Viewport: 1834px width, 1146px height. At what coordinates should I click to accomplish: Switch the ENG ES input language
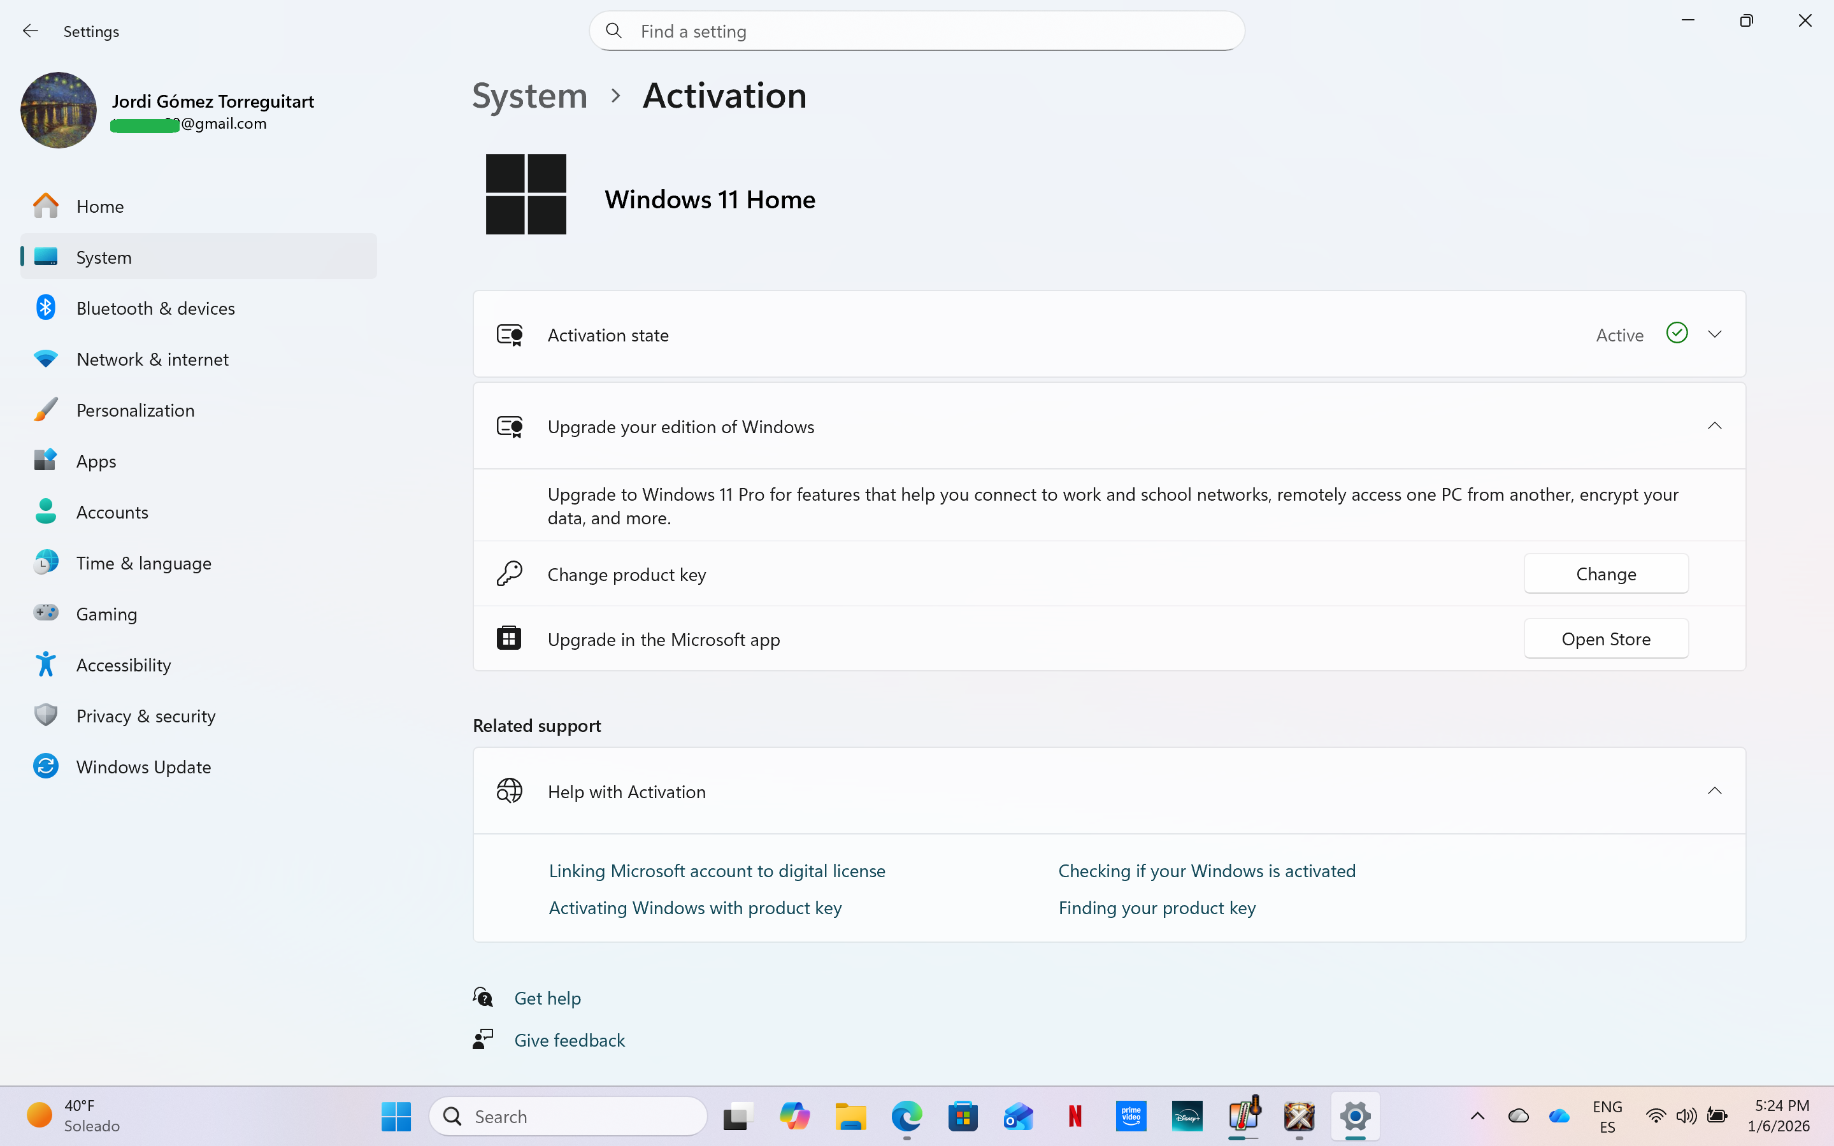click(x=1607, y=1115)
